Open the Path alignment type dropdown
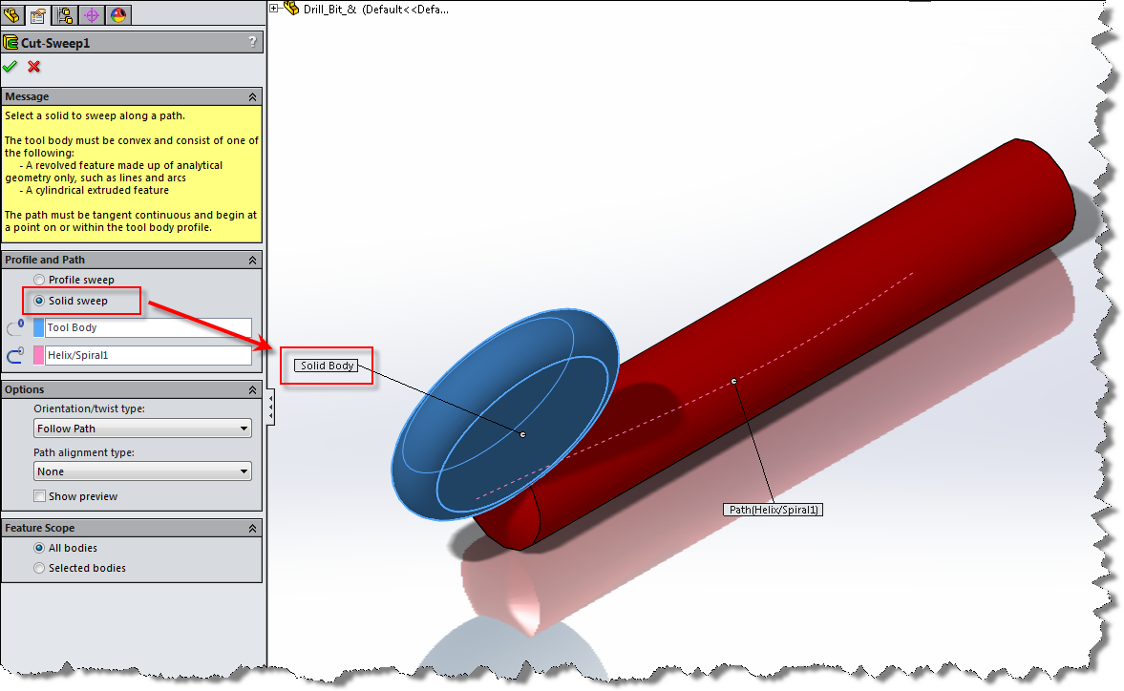1124x691 pixels. 244,471
